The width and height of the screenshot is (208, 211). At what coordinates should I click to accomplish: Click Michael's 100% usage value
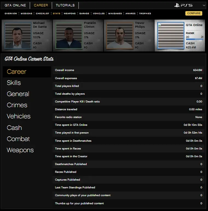(37, 37)
